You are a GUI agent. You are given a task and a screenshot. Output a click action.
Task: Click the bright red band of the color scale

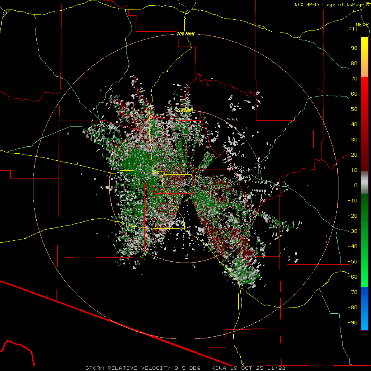click(364, 89)
